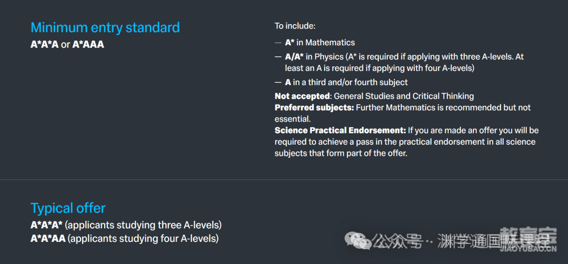Viewport: 568px width, 264px height.
Task: Click the "Science Practical Endorsement:" bold label
Action: tap(340, 130)
